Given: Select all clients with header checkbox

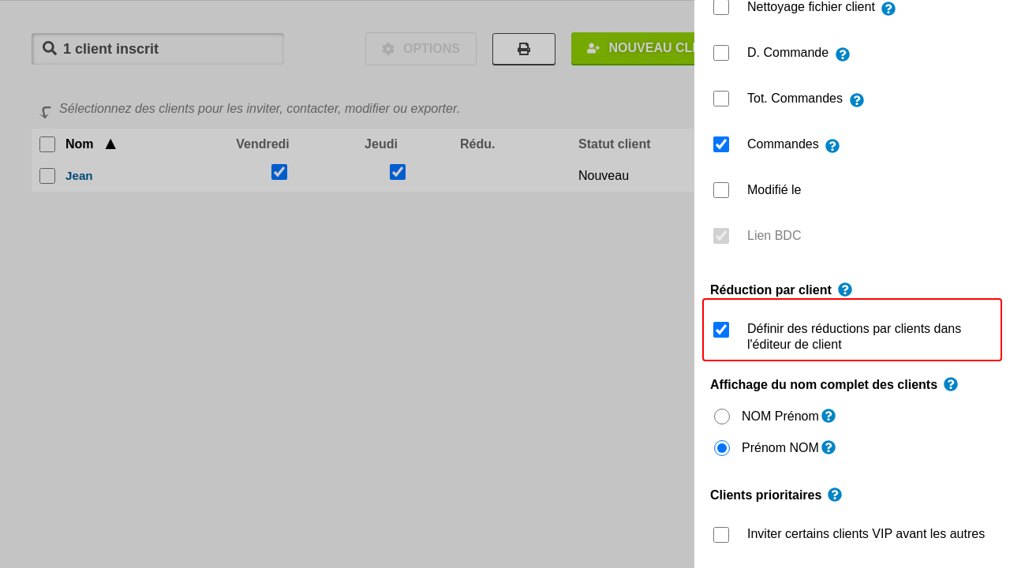Looking at the screenshot, I should pos(47,144).
